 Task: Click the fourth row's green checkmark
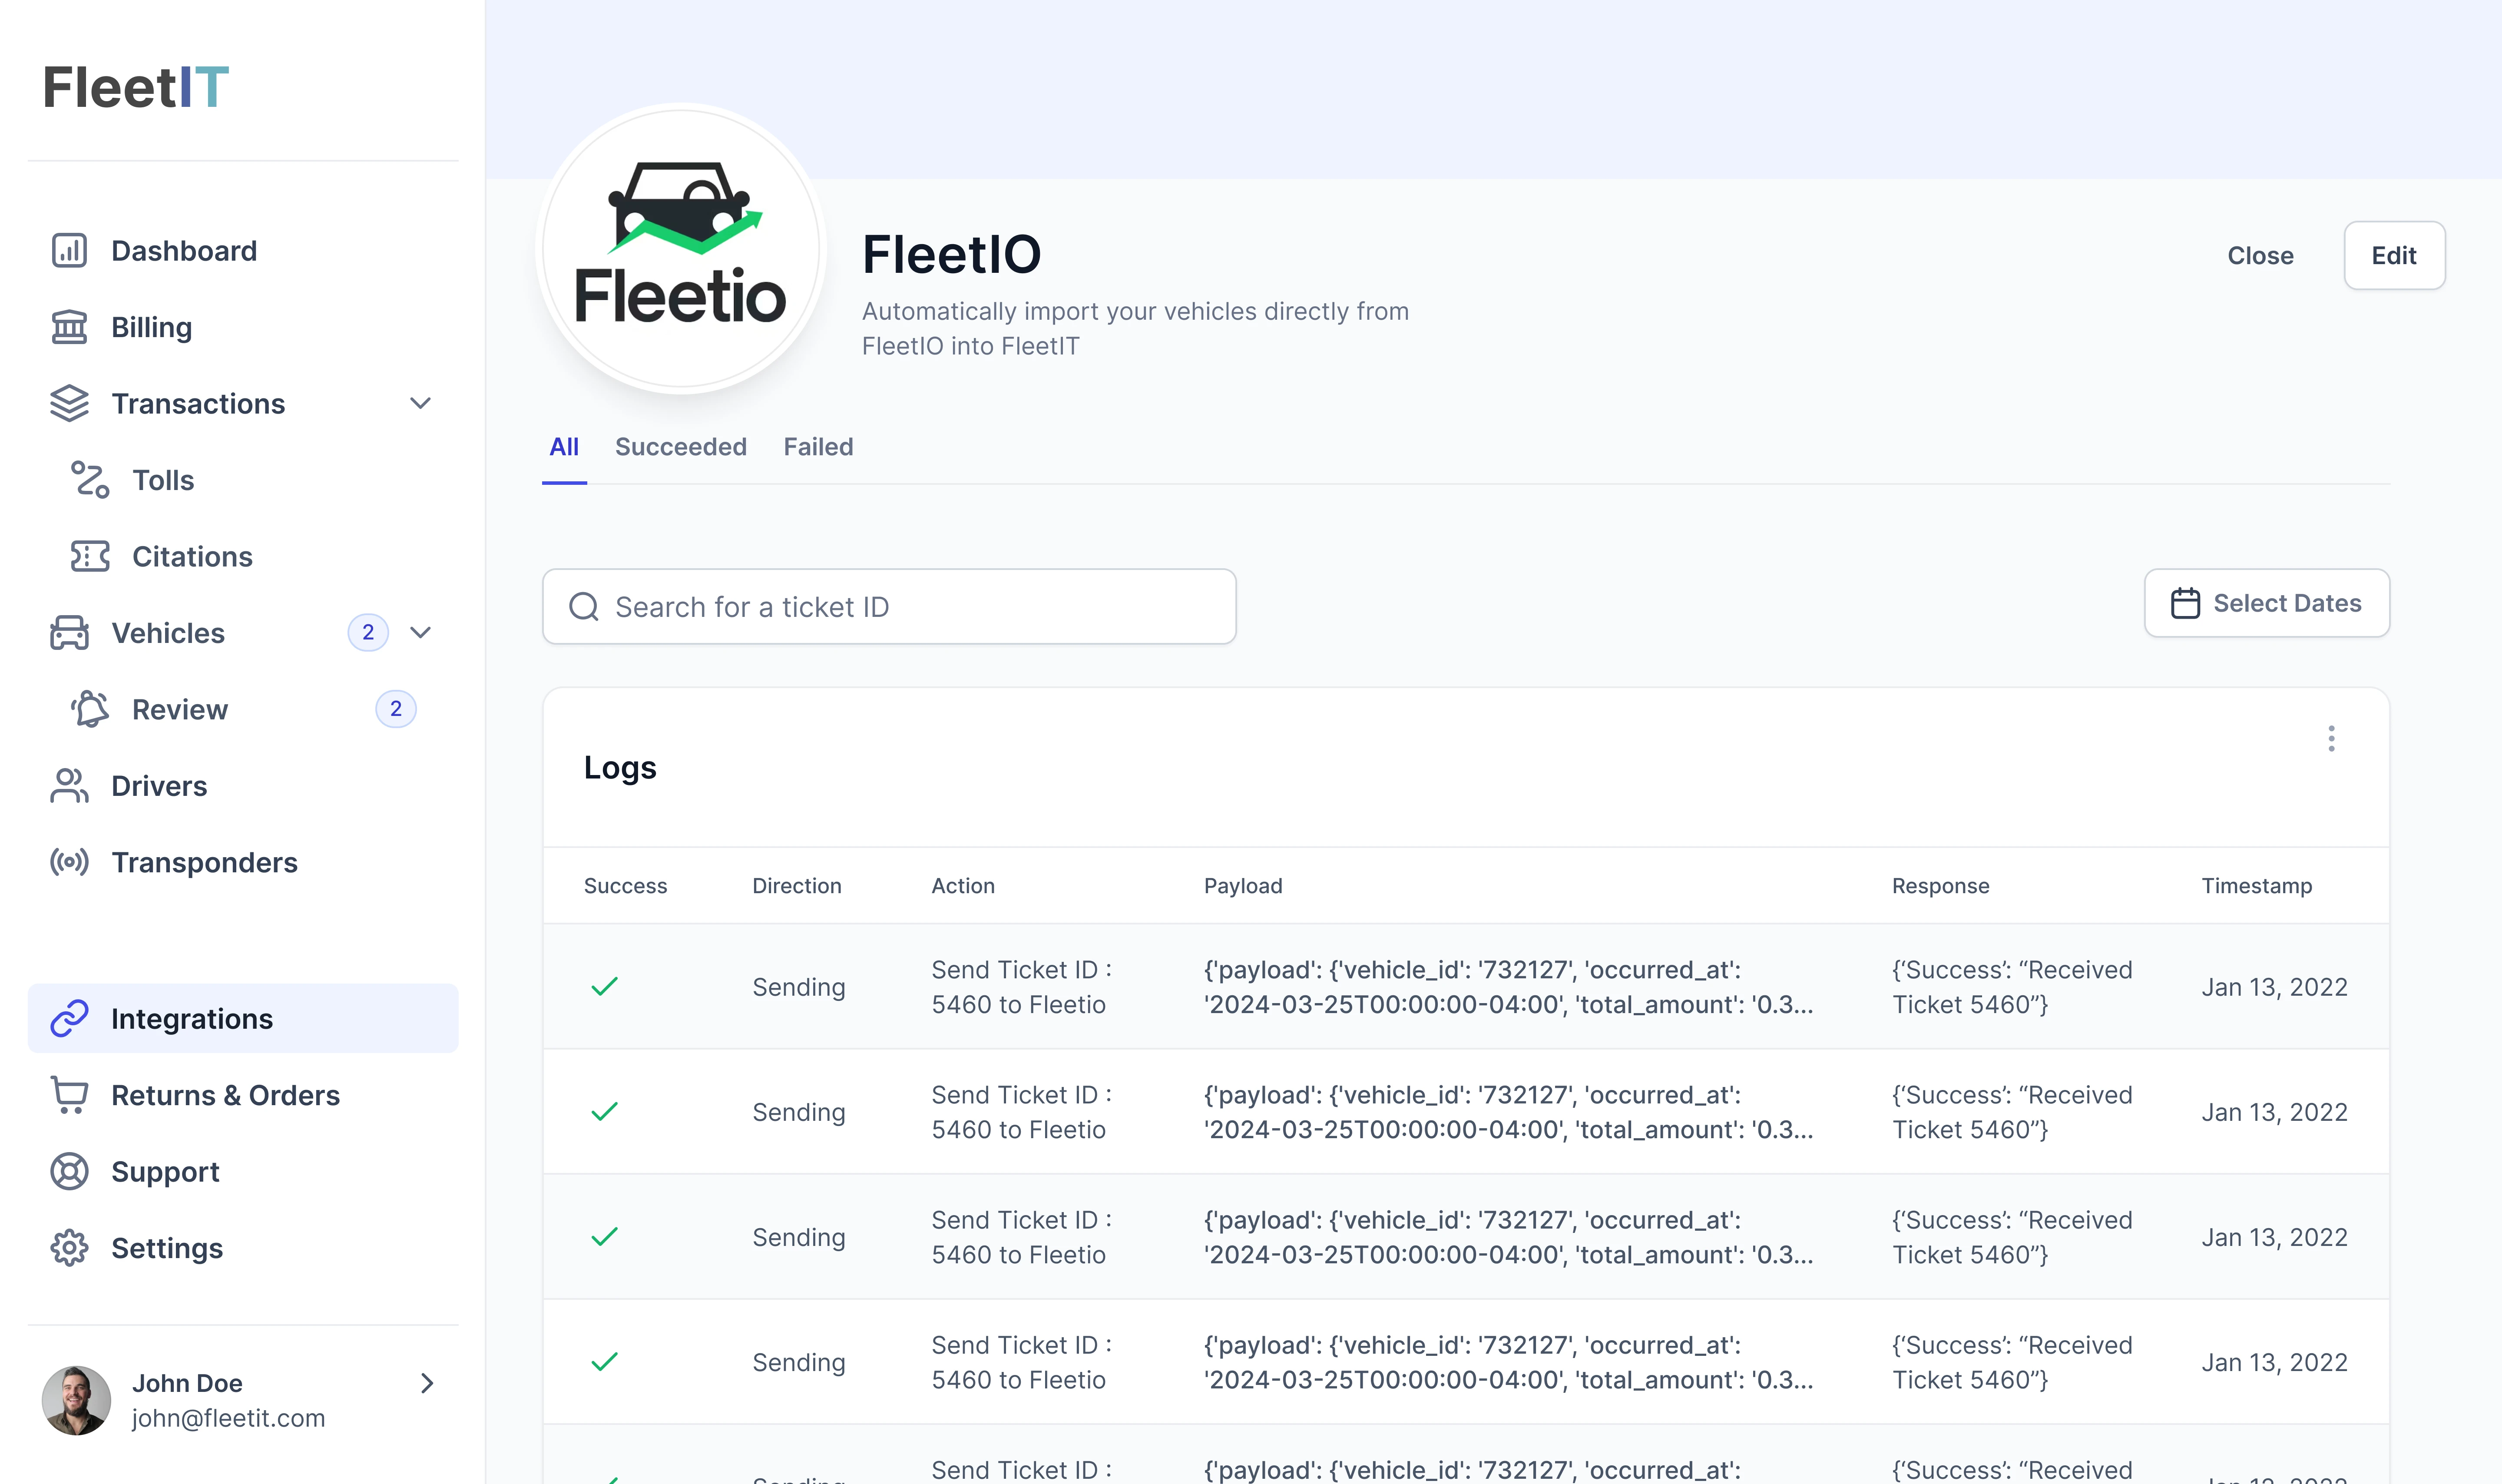tap(605, 1362)
